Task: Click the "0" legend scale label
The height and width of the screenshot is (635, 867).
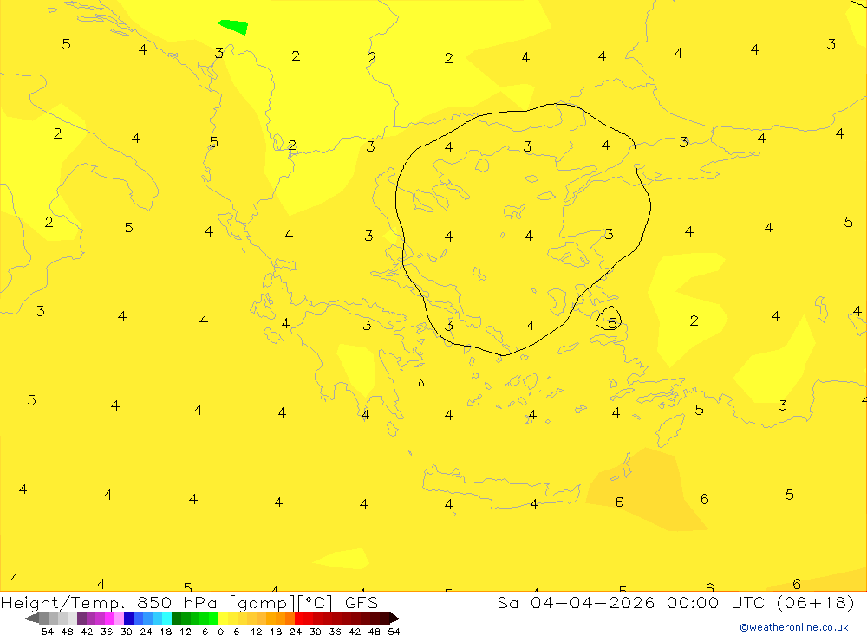Action: click(x=220, y=632)
